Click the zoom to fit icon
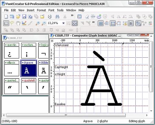155x125 pixels. tap(75, 23)
